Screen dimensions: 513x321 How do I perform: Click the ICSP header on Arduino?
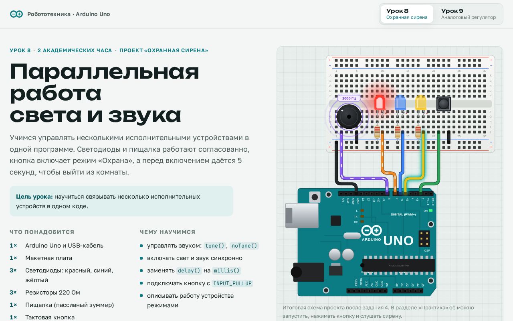[424, 239]
